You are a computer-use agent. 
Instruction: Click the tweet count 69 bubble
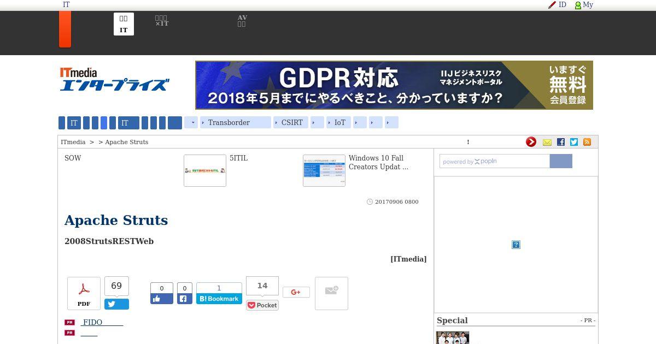[x=116, y=286]
